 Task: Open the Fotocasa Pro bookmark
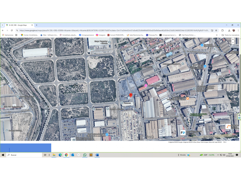152,35
